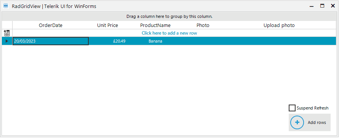Viewport: 339px width, 138px height.
Task: Click the RadGridView app icon in title bar
Action: (6, 6)
